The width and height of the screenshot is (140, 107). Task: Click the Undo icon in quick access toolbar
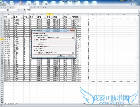click(x=4, y=7)
